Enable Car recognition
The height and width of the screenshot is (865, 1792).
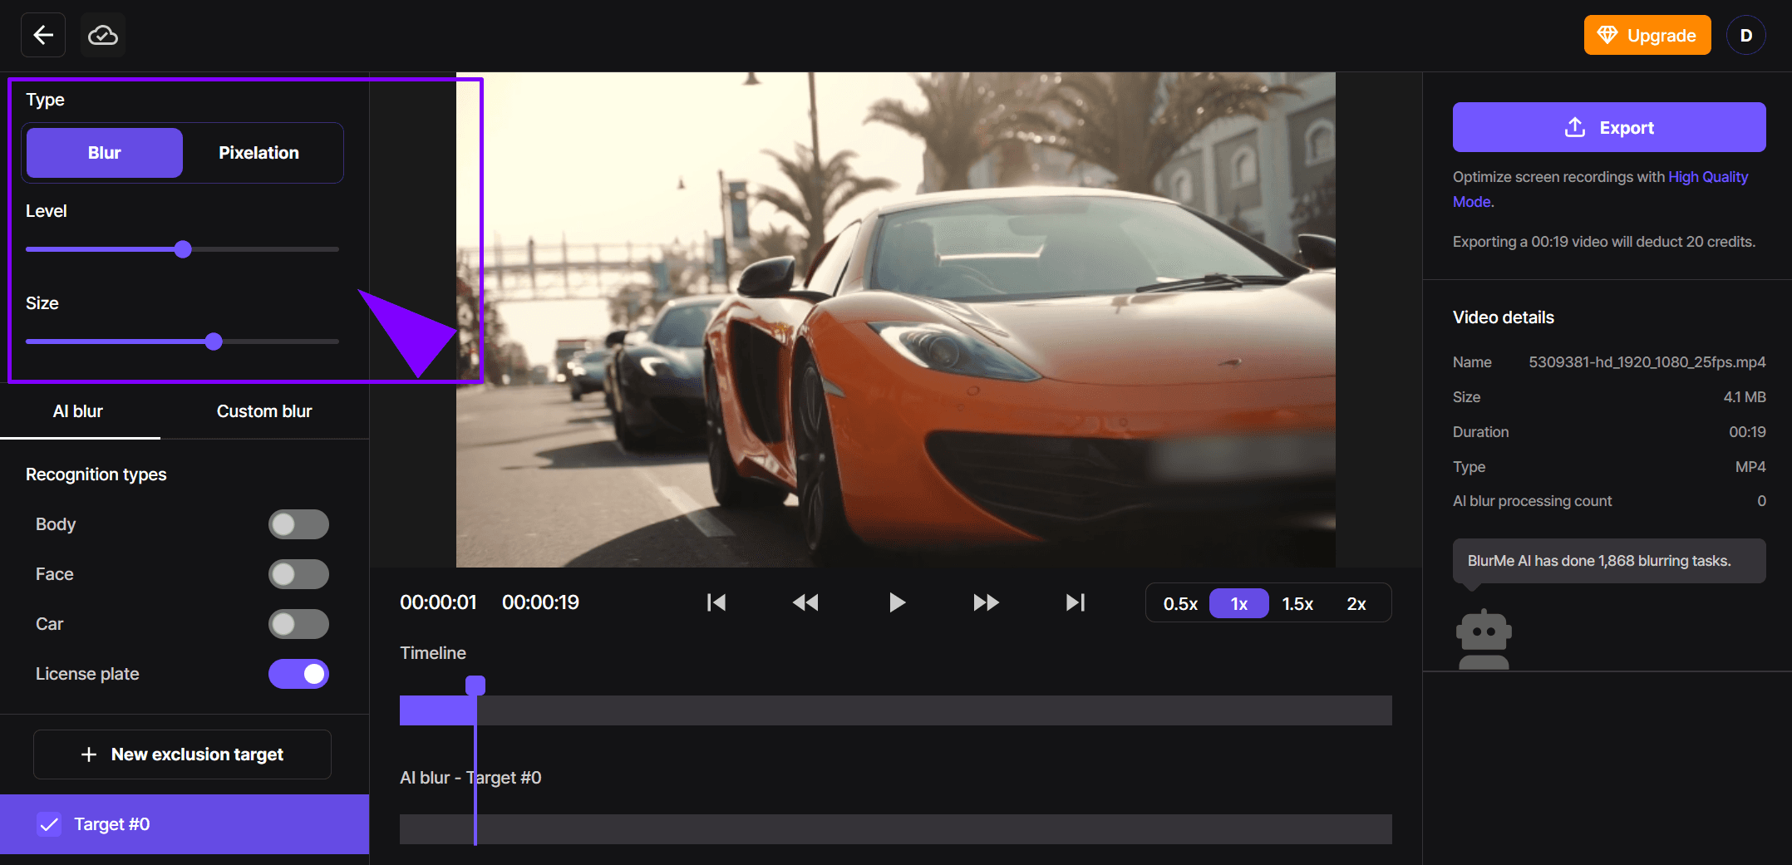click(x=298, y=624)
